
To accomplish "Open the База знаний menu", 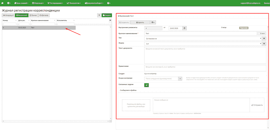I will (21, 3).
